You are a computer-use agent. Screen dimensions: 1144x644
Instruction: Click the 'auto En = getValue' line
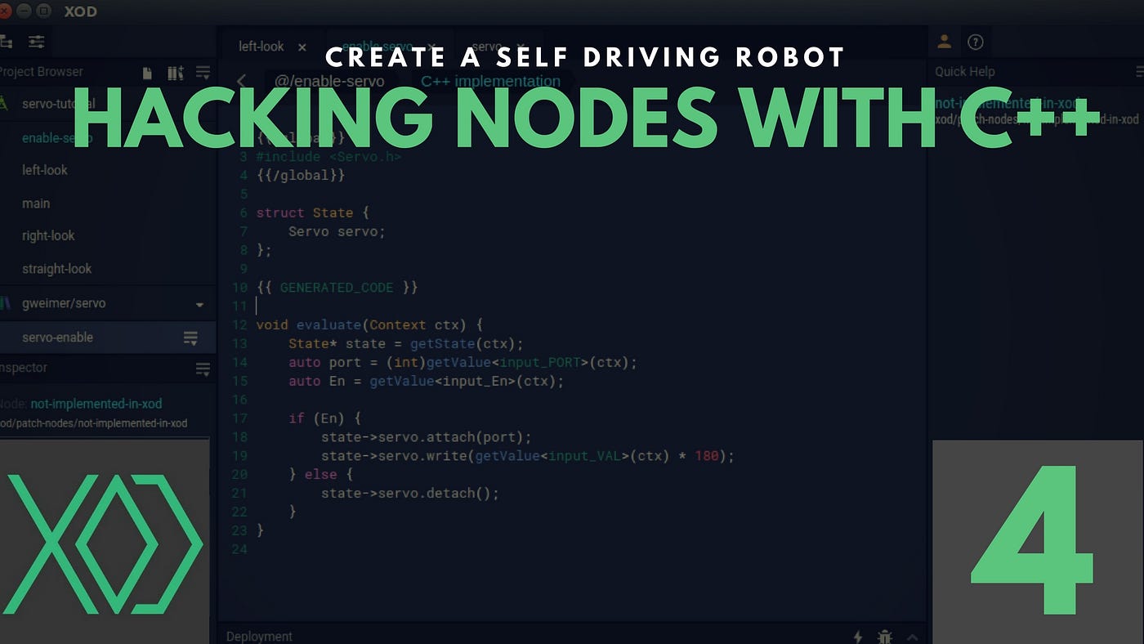point(426,381)
